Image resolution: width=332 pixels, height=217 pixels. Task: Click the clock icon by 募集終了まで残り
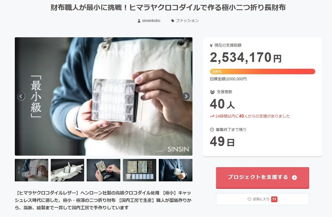coord(212,130)
